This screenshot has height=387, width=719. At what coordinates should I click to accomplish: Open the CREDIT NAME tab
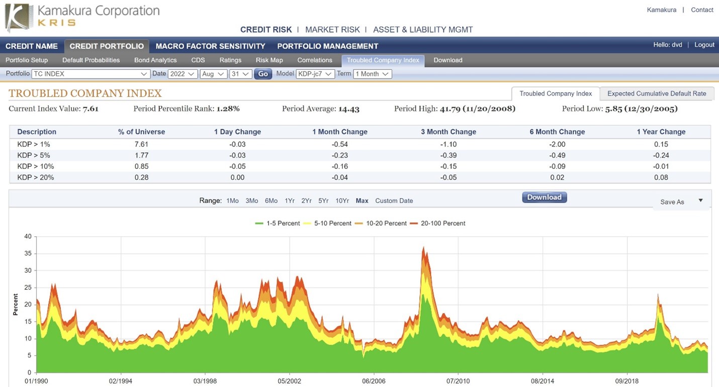click(32, 46)
